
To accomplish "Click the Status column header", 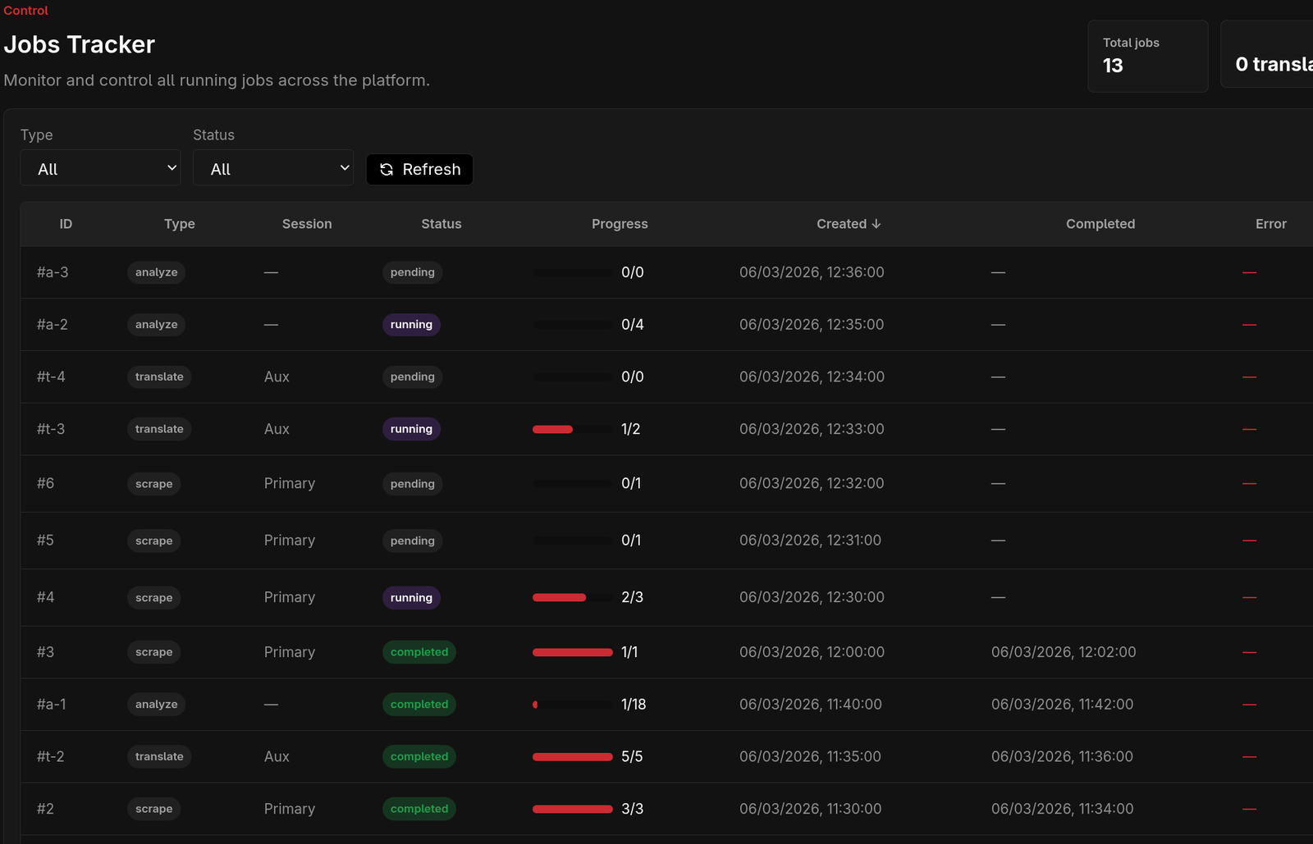I will 441,224.
